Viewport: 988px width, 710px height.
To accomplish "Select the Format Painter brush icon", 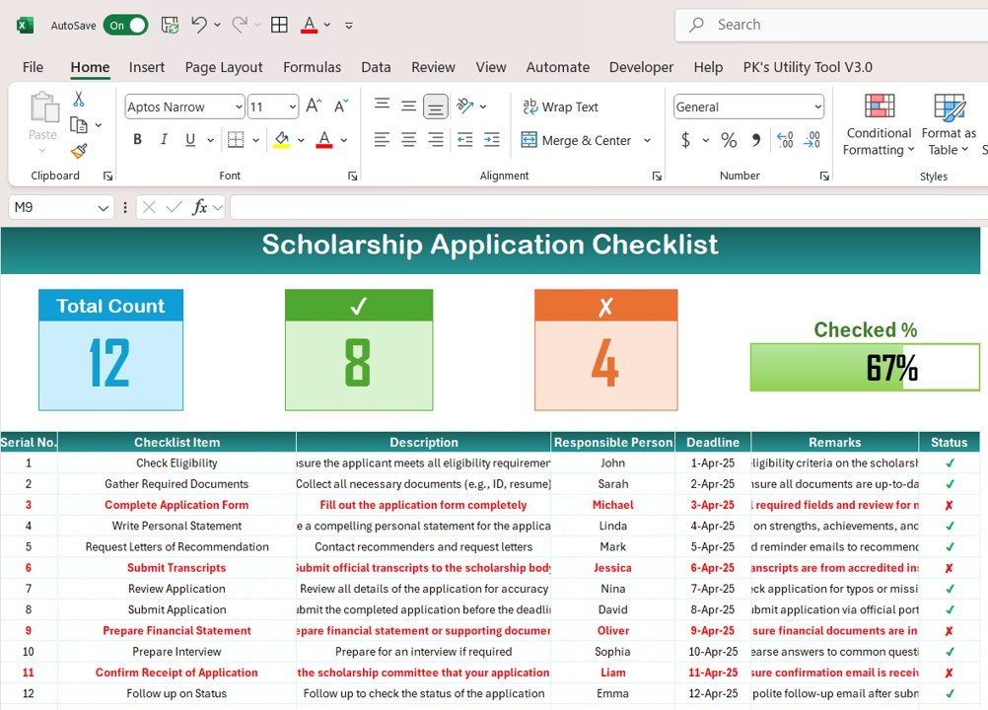I will click(79, 151).
